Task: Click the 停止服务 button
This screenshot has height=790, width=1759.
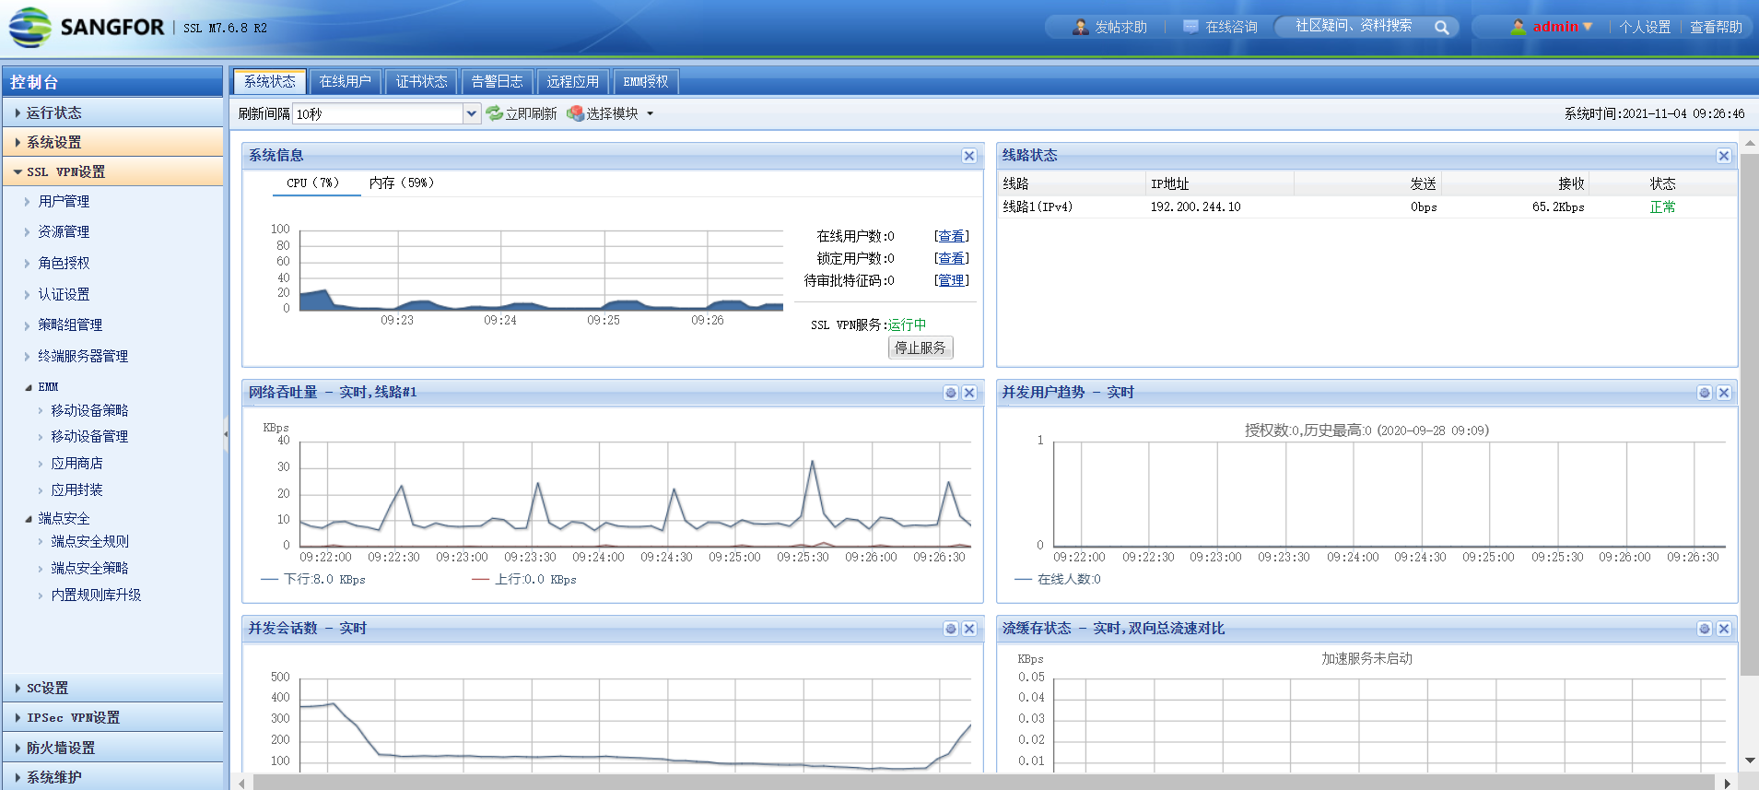Action: [x=921, y=348]
